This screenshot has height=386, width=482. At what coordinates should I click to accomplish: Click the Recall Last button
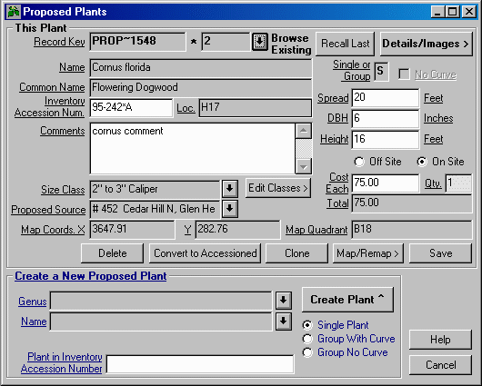click(345, 44)
